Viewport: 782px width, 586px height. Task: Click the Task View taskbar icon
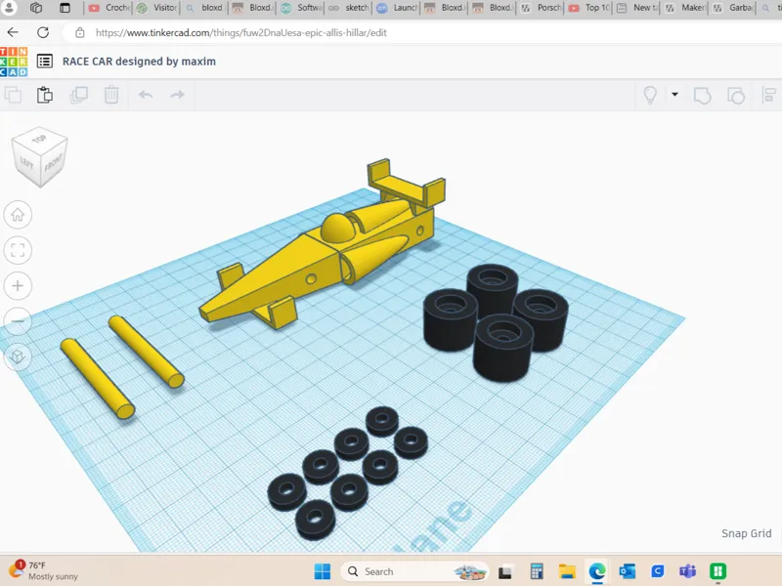pos(504,572)
